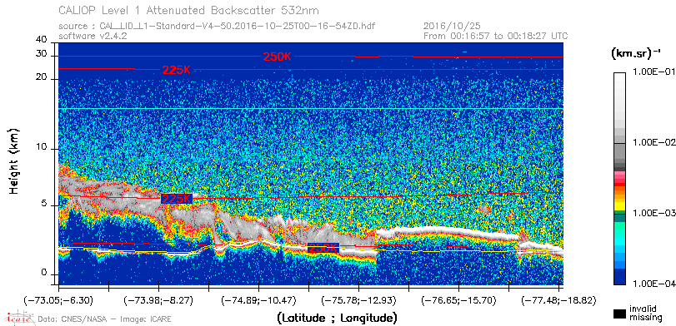Click the dark blue bottom of the color bar
The height and width of the screenshot is (326, 676).
619,277
